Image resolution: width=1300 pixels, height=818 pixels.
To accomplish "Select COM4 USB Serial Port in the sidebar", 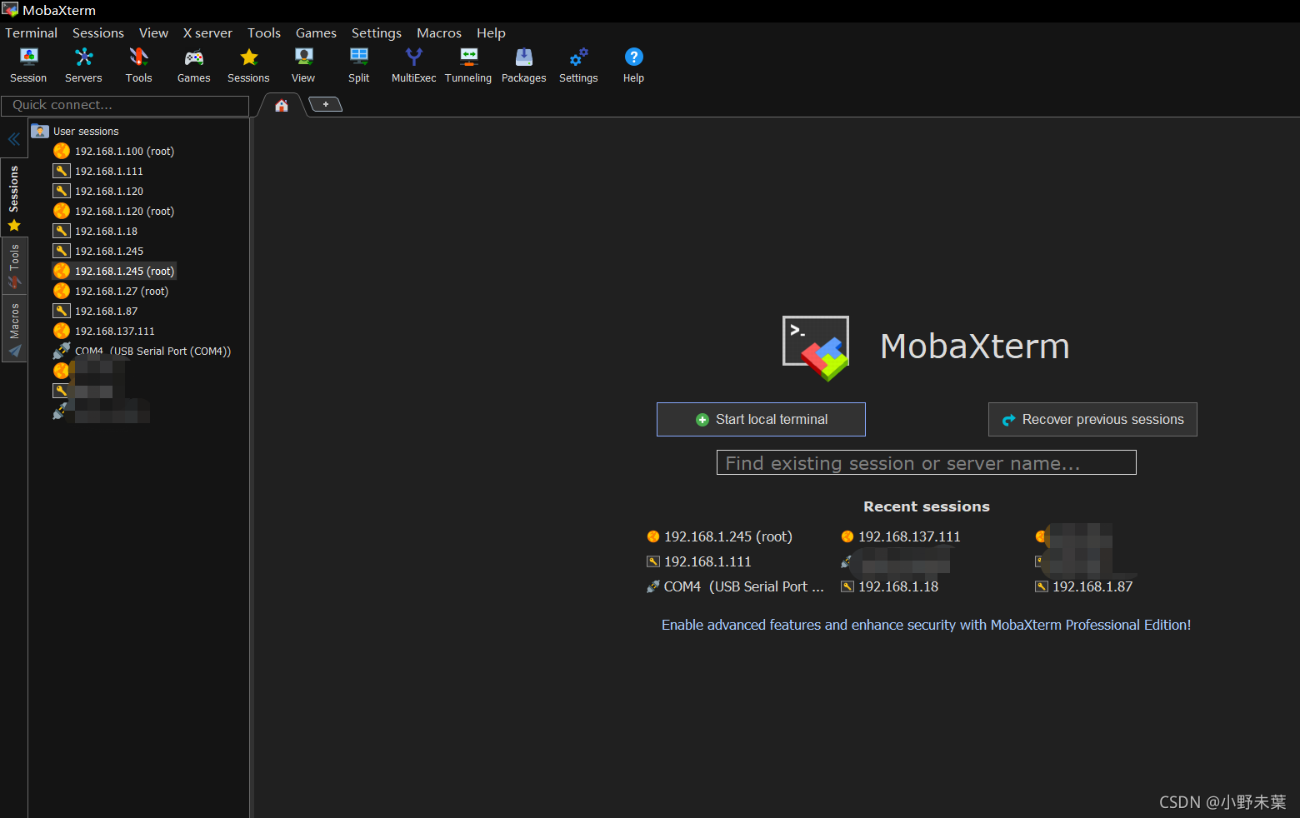I will click(142, 351).
